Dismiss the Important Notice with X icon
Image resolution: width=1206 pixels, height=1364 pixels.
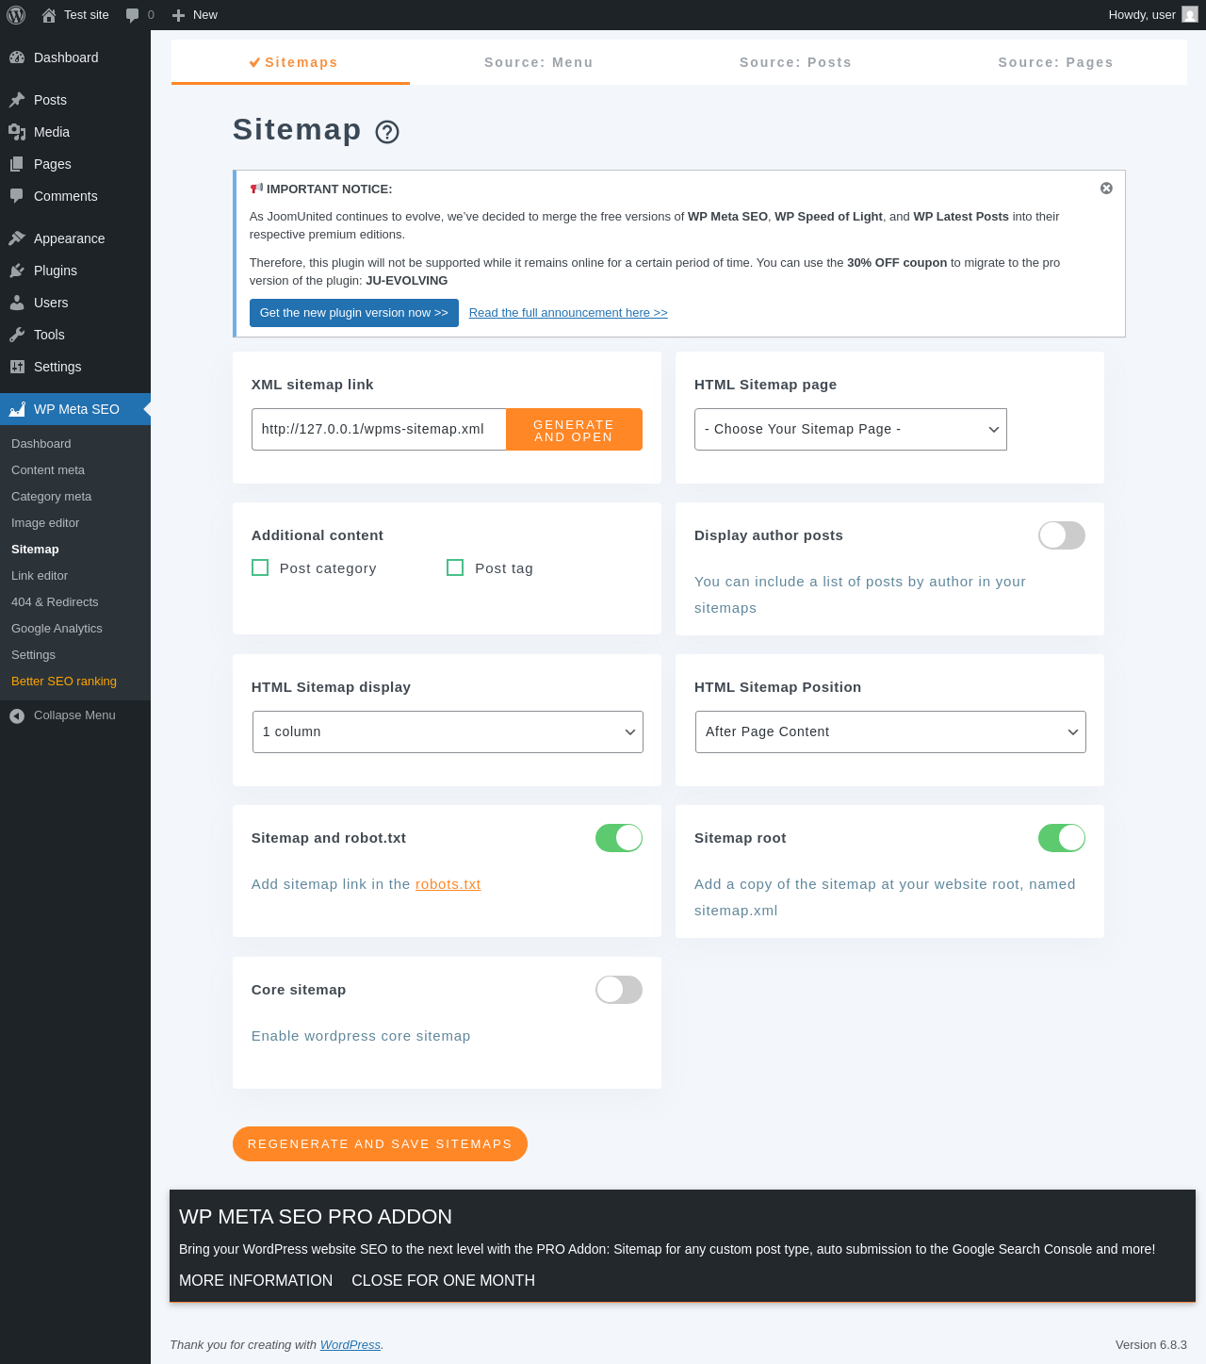[1106, 189]
